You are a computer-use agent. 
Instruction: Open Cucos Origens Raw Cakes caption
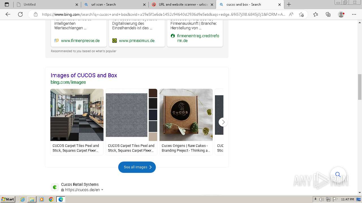(x=186, y=148)
